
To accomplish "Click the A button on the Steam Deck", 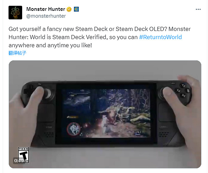I will pos(183,95).
